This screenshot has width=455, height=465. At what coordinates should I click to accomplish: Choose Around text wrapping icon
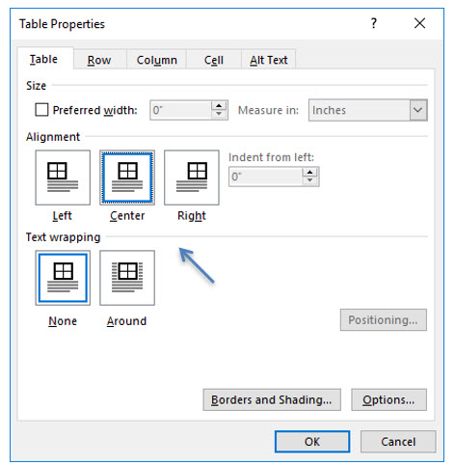click(127, 278)
